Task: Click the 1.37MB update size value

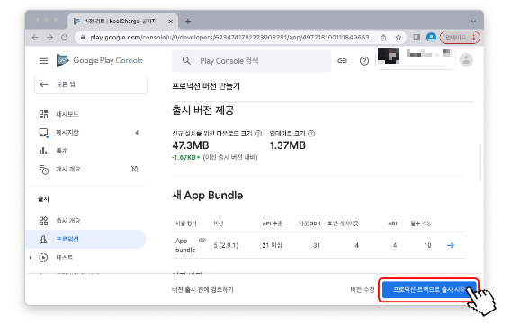Action: (x=288, y=145)
